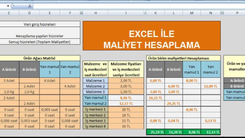Click the '8,00 TL' cost cell
Screen dimensions: 245x138
point(192,80)
